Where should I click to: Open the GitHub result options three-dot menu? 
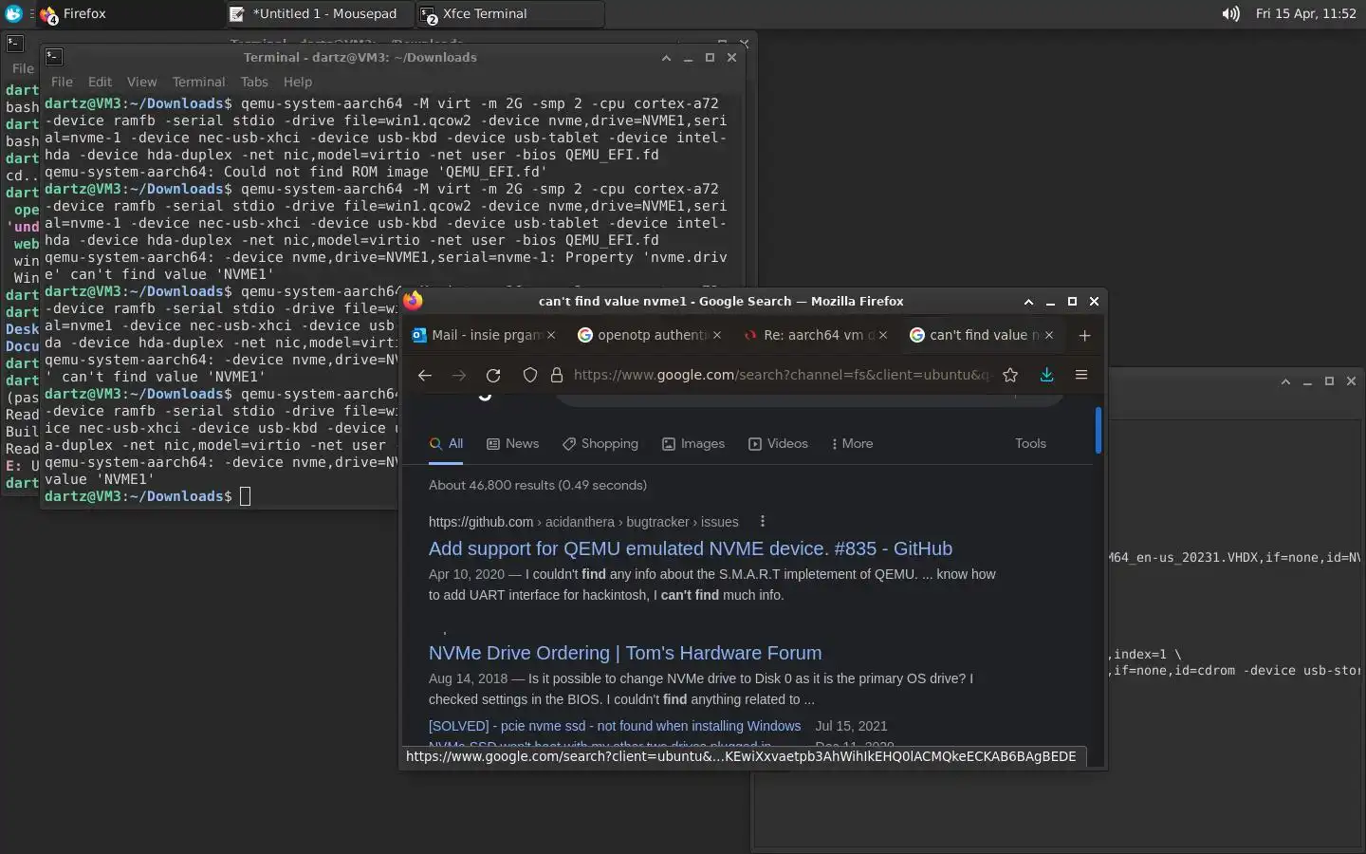point(762,521)
